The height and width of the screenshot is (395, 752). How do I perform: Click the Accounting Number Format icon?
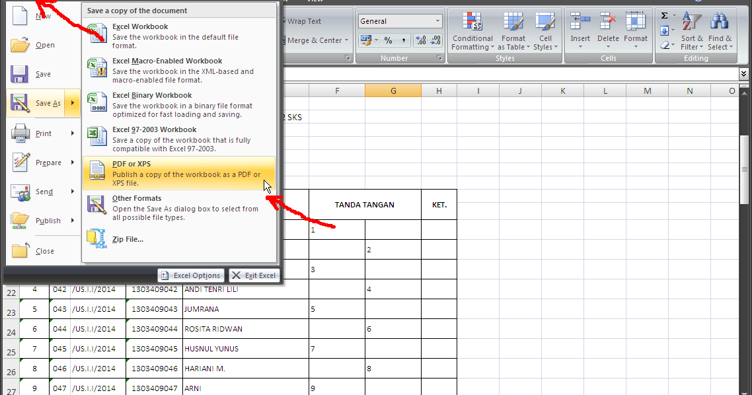coord(366,41)
